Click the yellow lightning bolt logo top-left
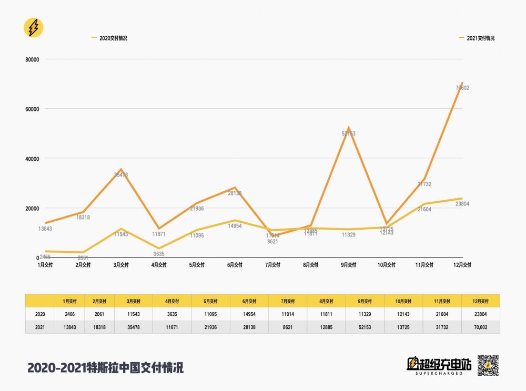This screenshot has height=391, width=526. pyautogui.click(x=33, y=26)
